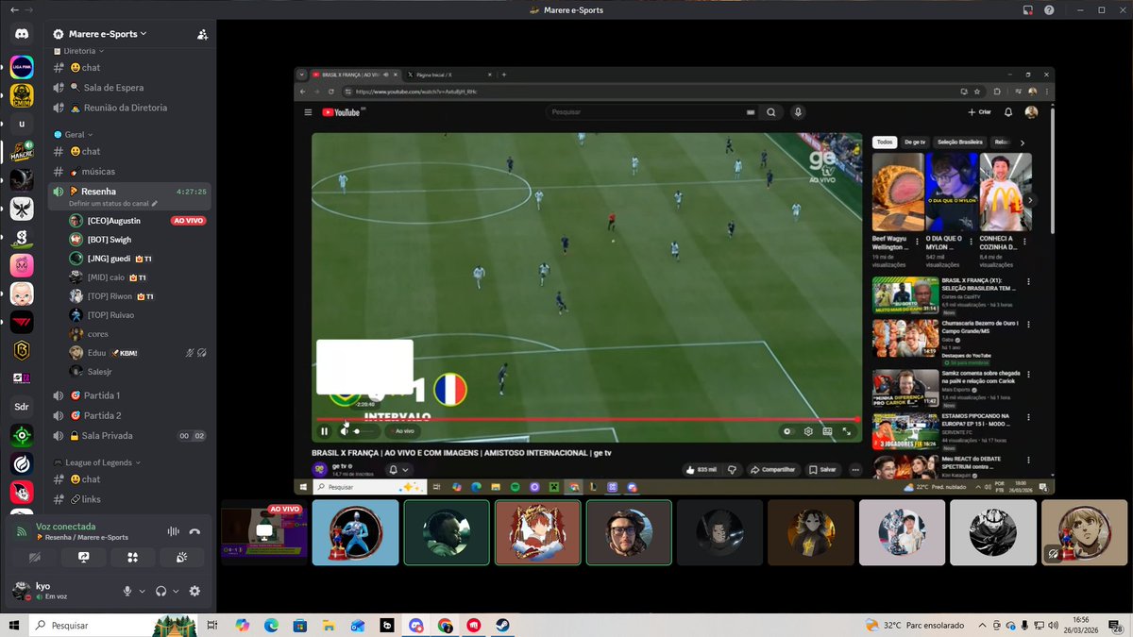Collapse the Diretoria category
This screenshot has width=1133, height=637.
[x=81, y=50]
